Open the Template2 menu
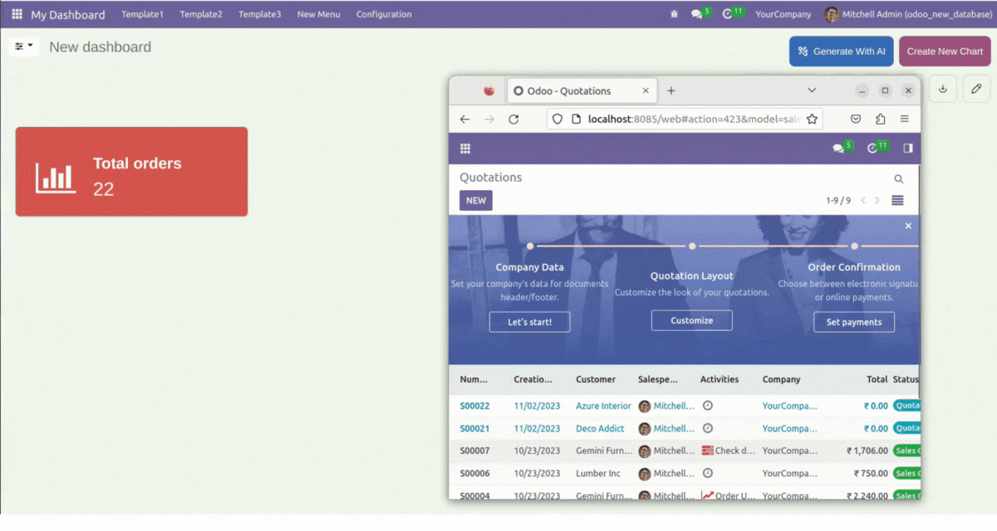Viewport: 997px width, 531px height. click(x=201, y=14)
